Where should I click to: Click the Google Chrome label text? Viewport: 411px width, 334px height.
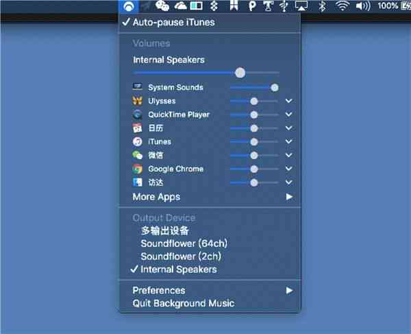tap(175, 169)
